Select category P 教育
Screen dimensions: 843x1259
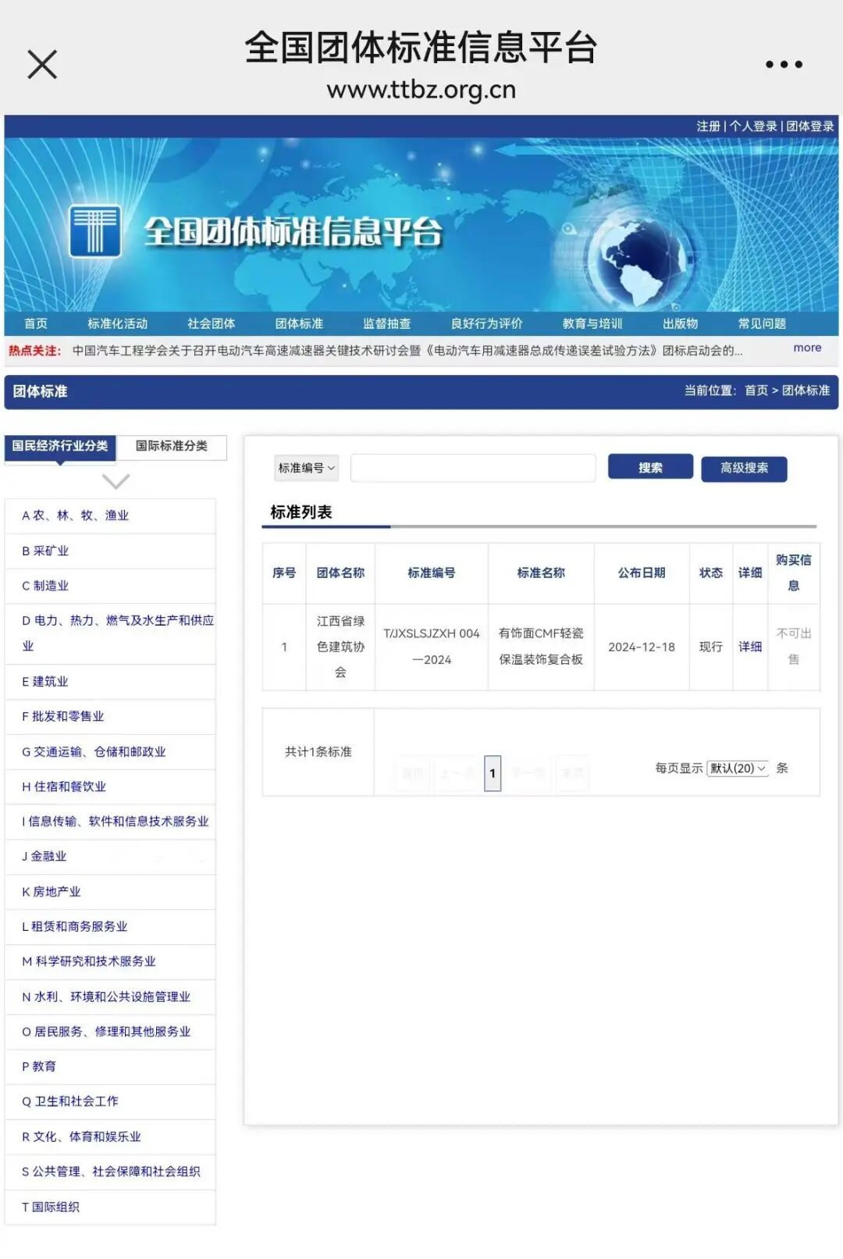tap(110, 1067)
